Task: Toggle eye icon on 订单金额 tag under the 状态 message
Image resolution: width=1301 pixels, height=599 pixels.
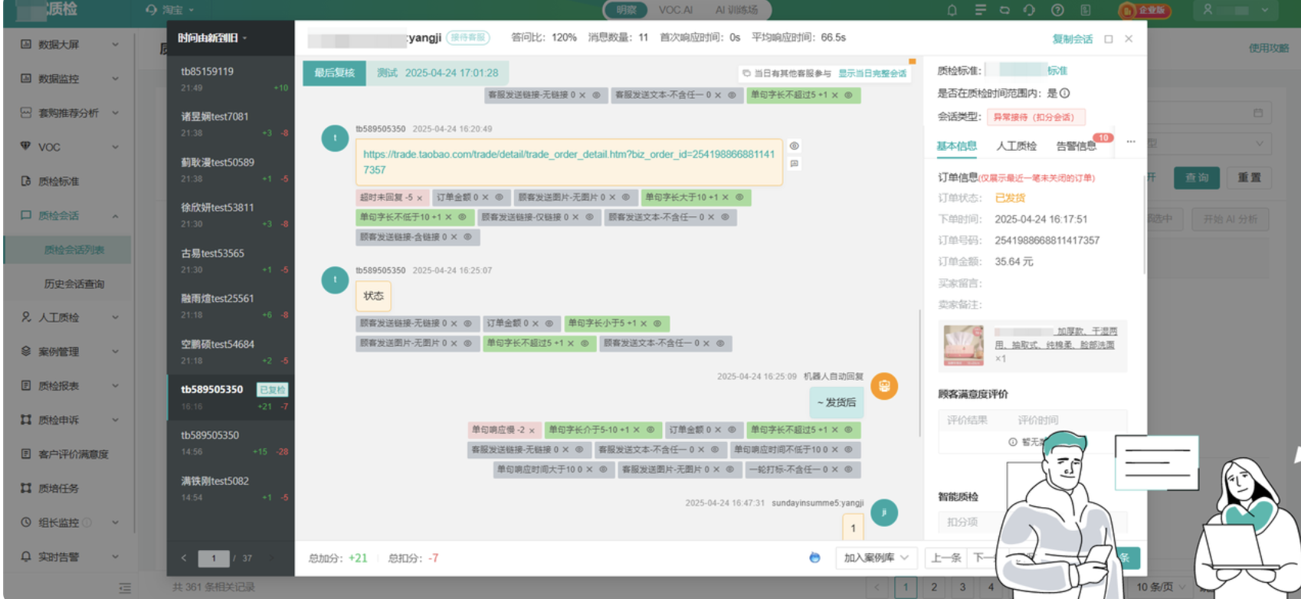Action: point(549,323)
